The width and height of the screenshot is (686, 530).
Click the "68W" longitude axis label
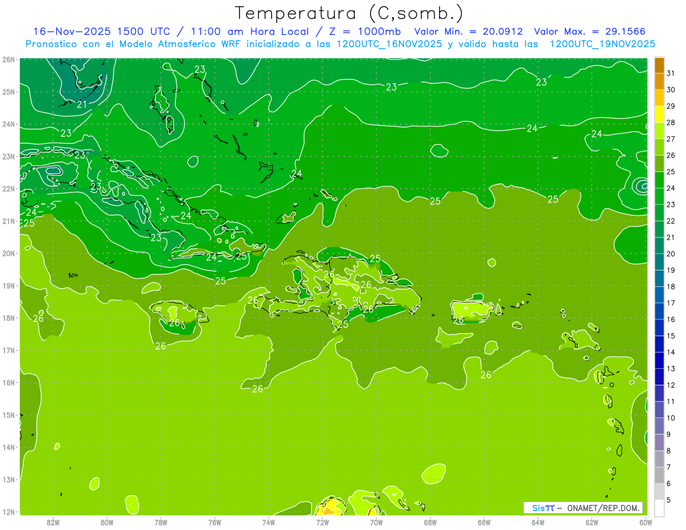click(x=430, y=522)
